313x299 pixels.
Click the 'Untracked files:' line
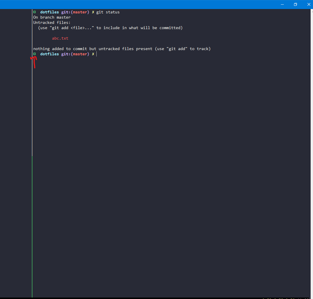tap(52, 22)
